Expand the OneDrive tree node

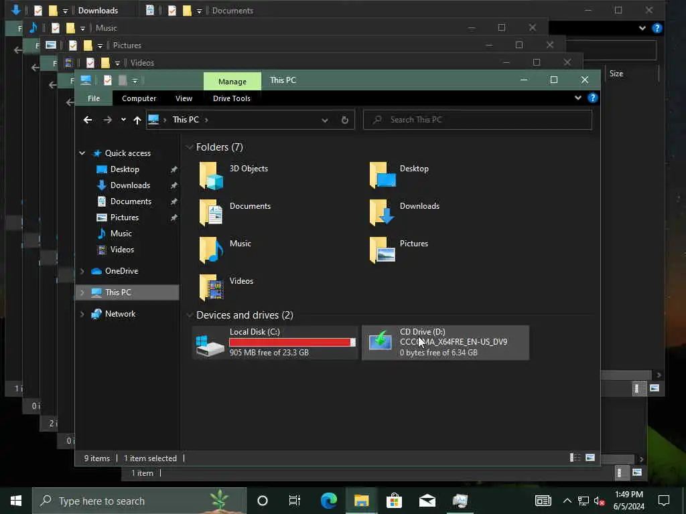(82, 271)
